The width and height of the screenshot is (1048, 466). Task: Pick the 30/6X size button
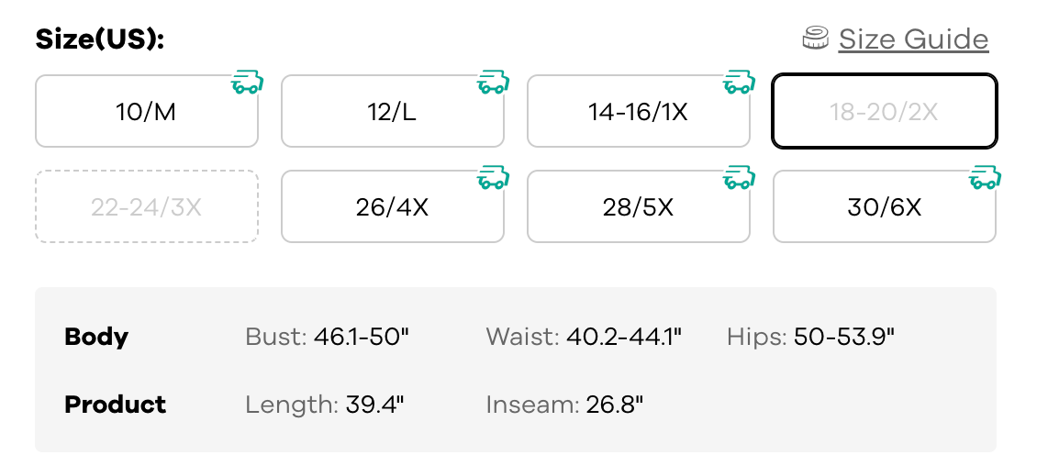[x=884, y=206]
